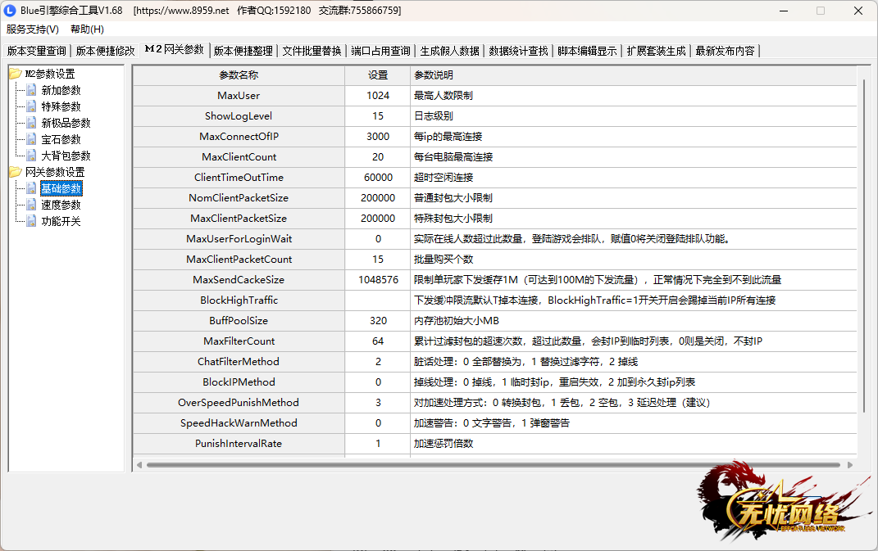Viewport: 878px width, 551px height.
Task: Click the document icon beside 新加参数
Action: click(x=31, y=90)
